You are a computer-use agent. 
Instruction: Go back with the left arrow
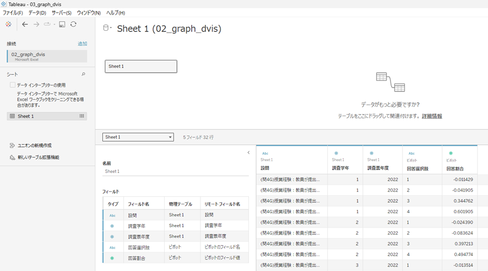(x=25, y=24)
